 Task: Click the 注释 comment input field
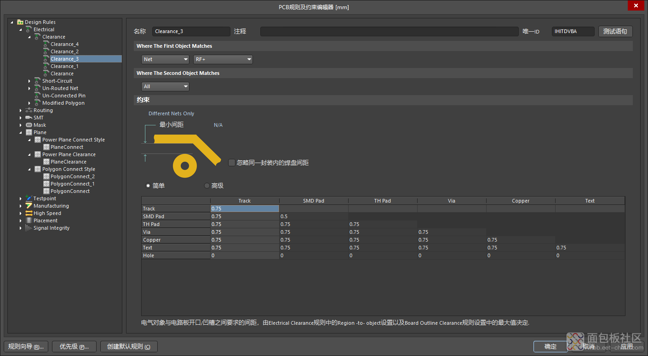coord(389,31)
